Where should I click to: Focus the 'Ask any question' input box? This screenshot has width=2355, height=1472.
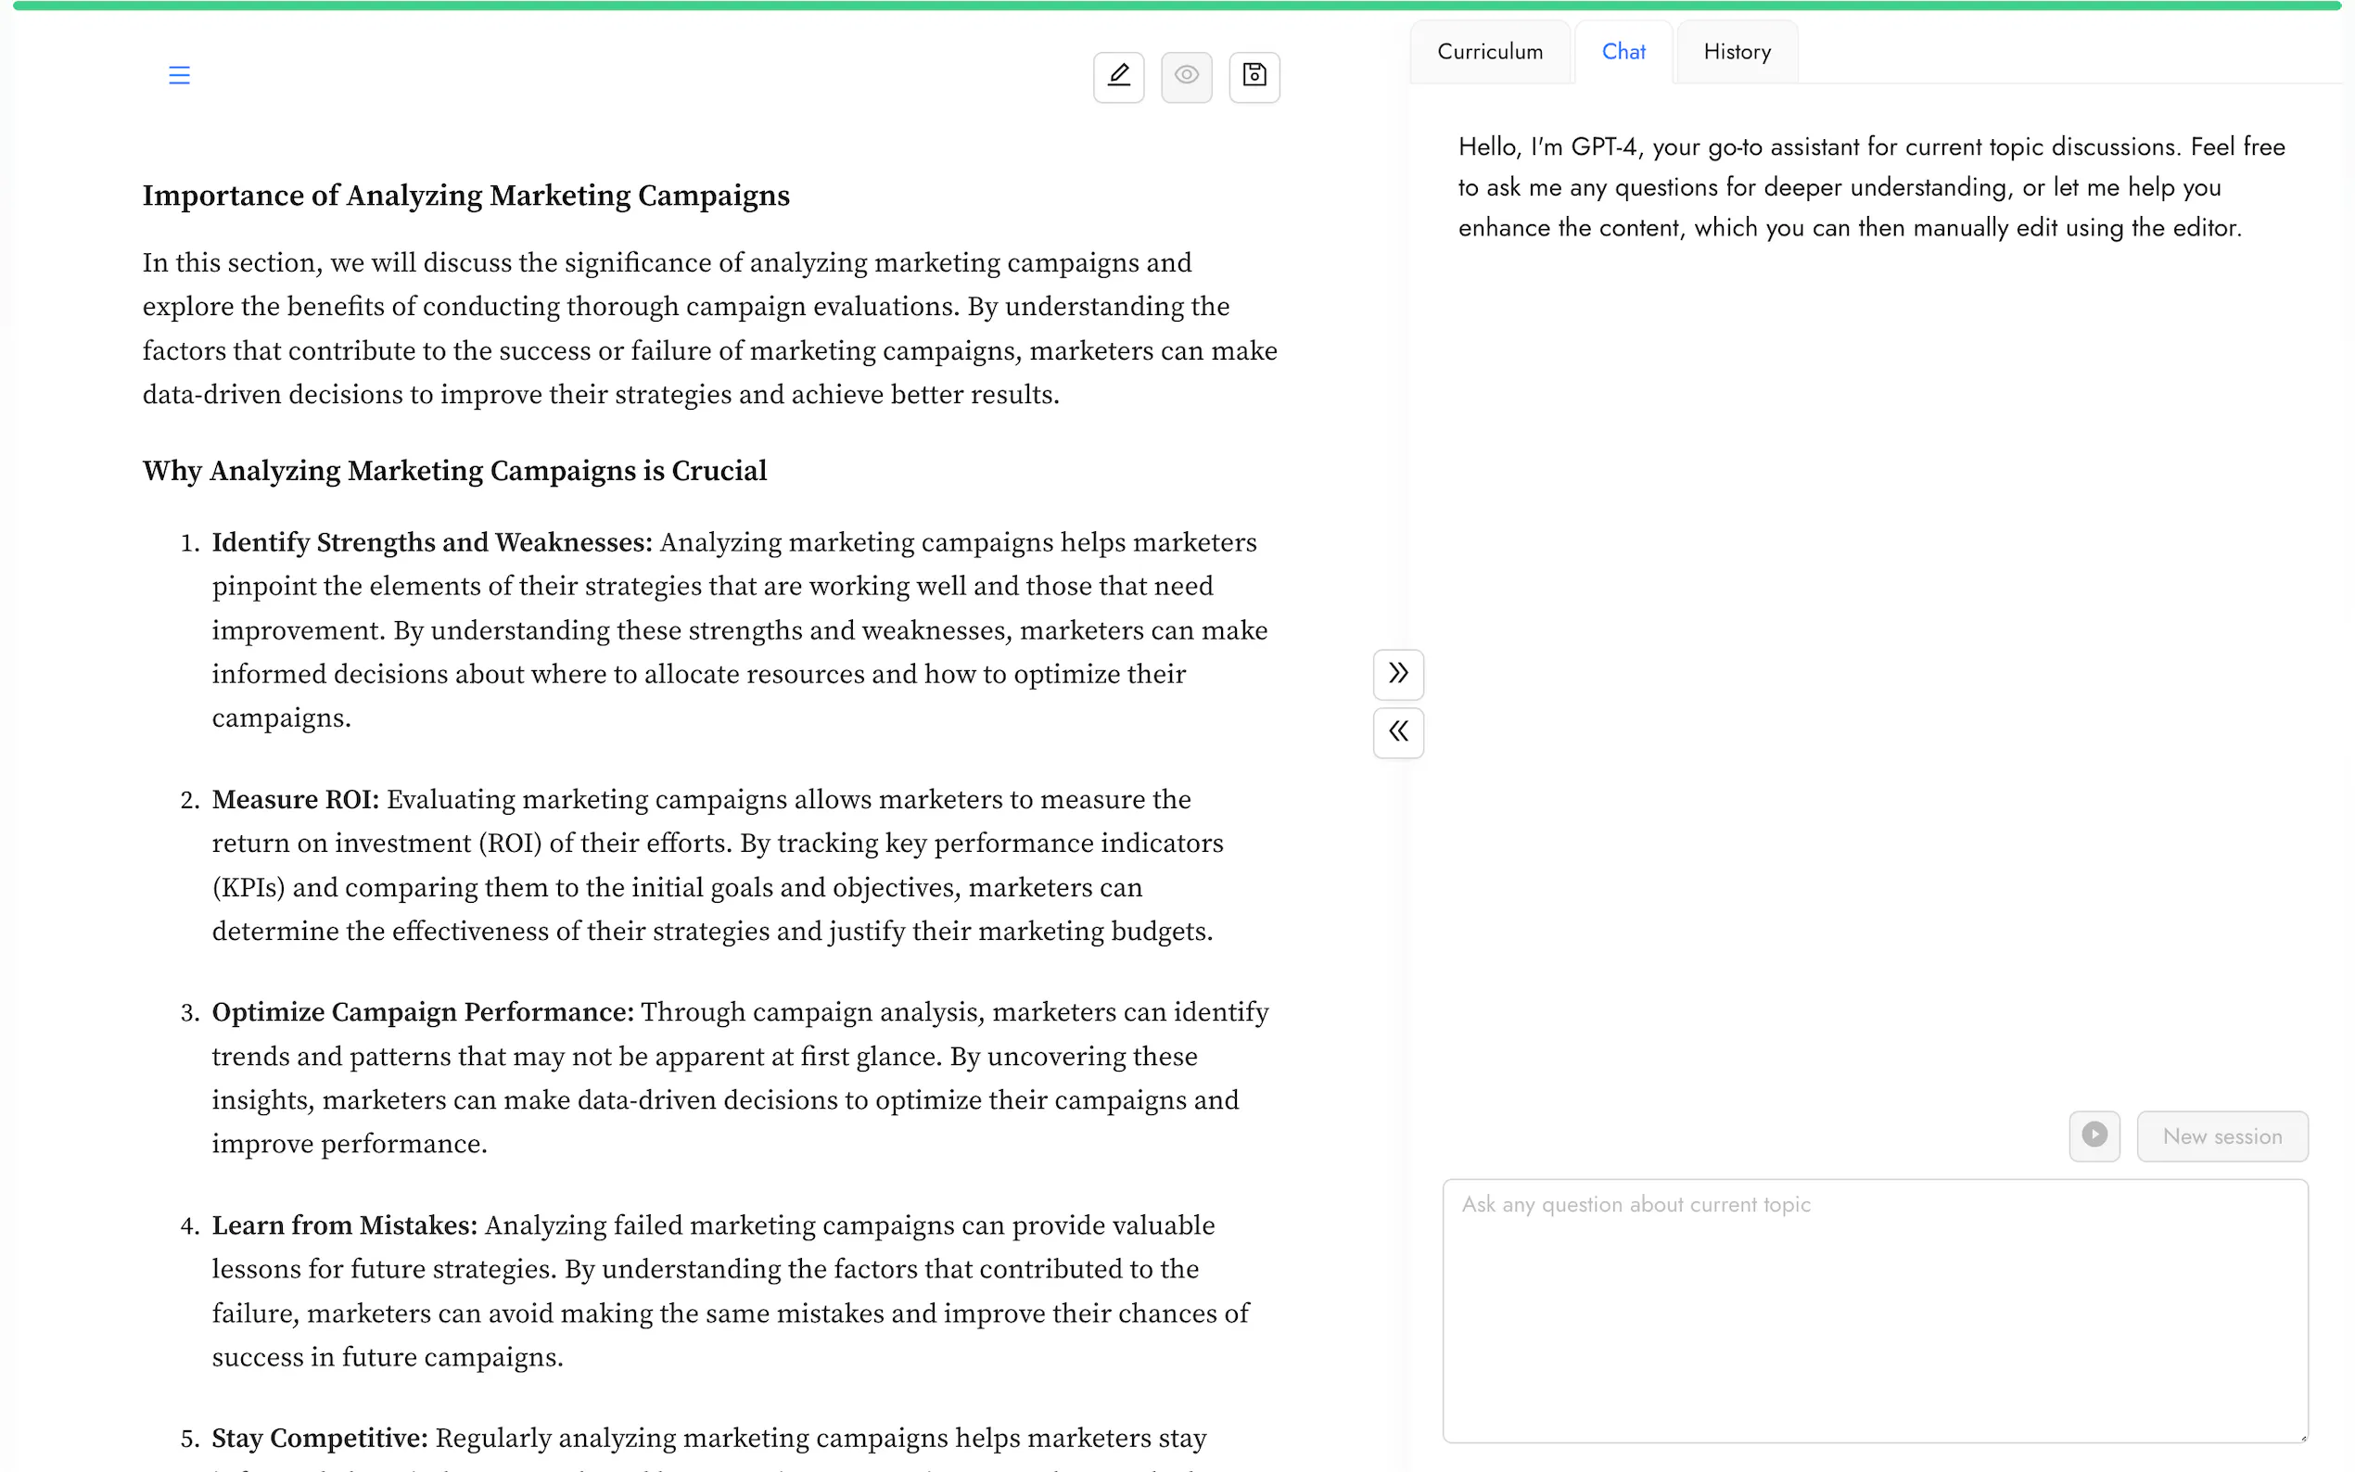click(1874, 1310)
